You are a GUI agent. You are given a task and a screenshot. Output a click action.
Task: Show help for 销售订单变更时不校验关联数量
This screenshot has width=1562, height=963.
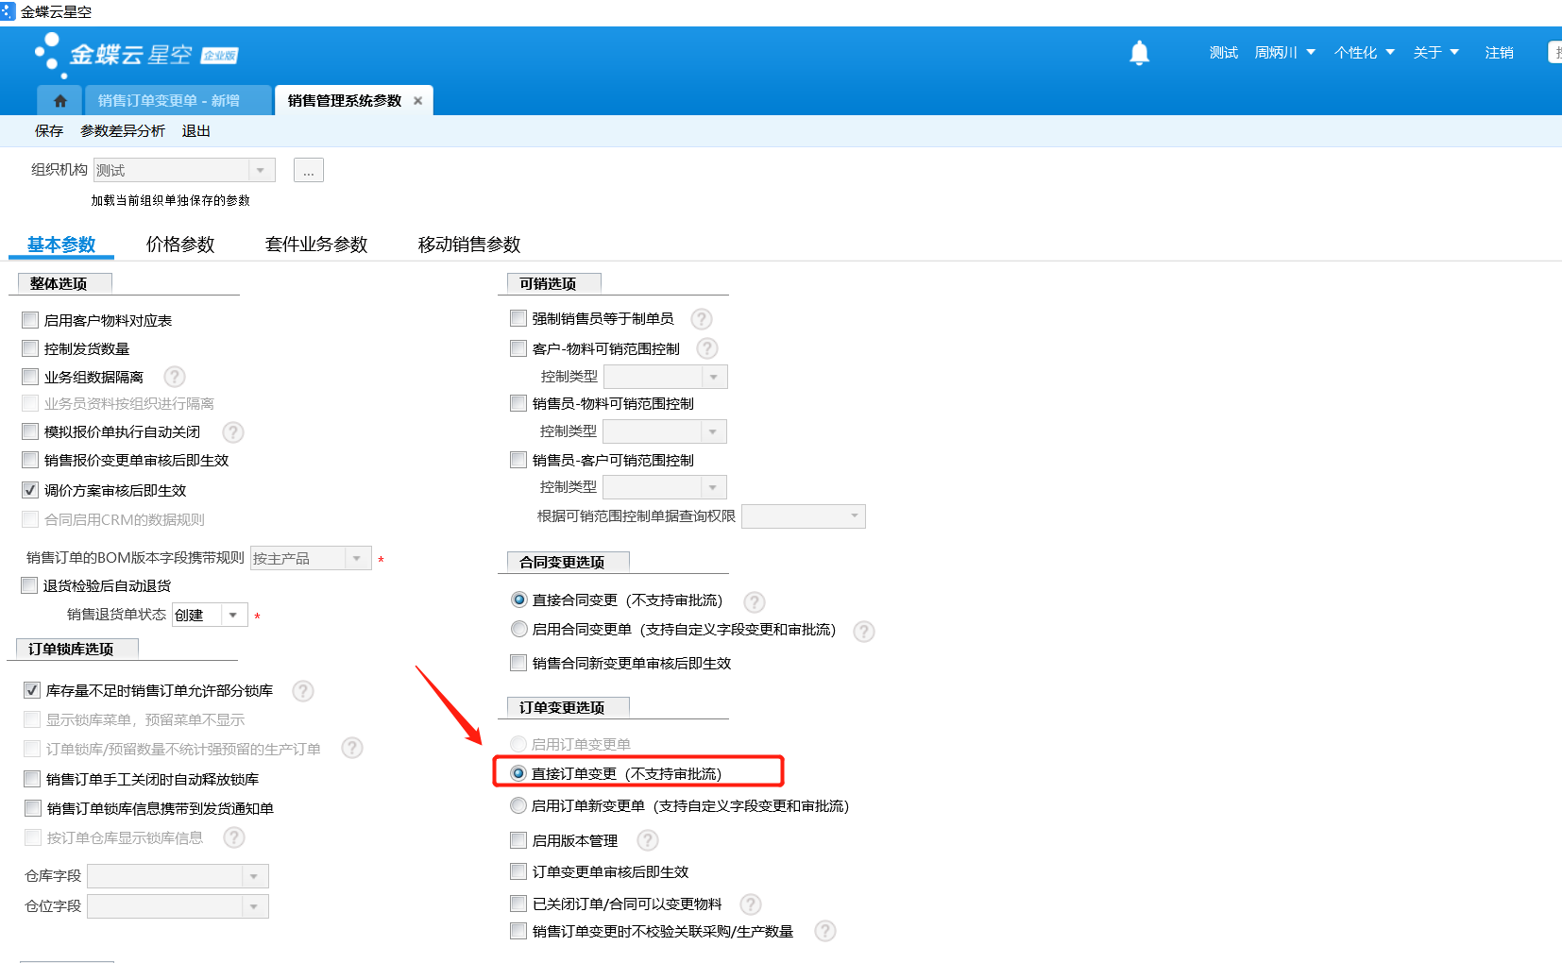click(x=825, y=931)
